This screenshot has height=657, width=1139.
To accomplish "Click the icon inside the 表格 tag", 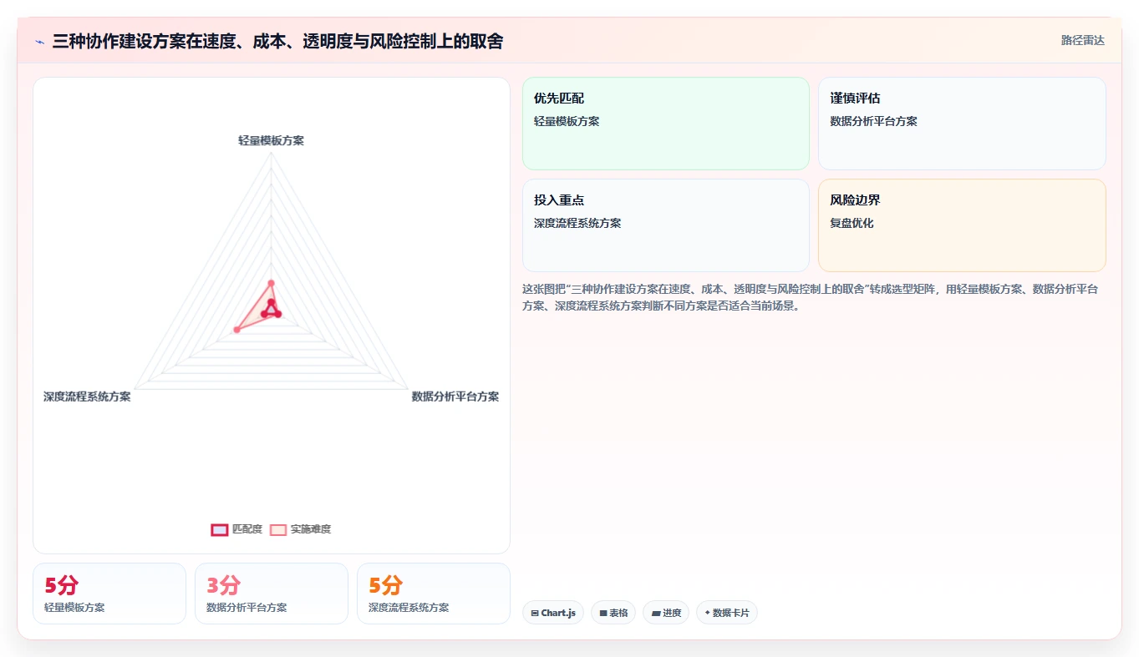I will 603,613.
